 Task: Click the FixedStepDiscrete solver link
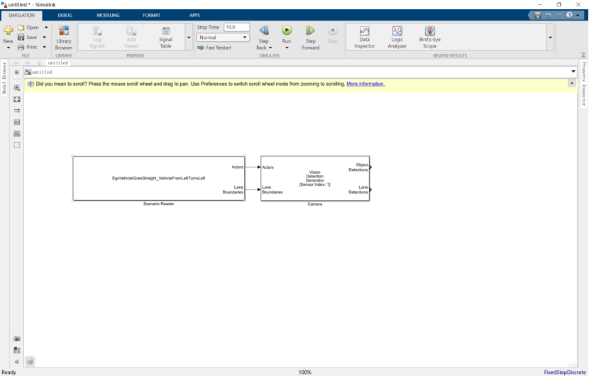click(565, 372)
